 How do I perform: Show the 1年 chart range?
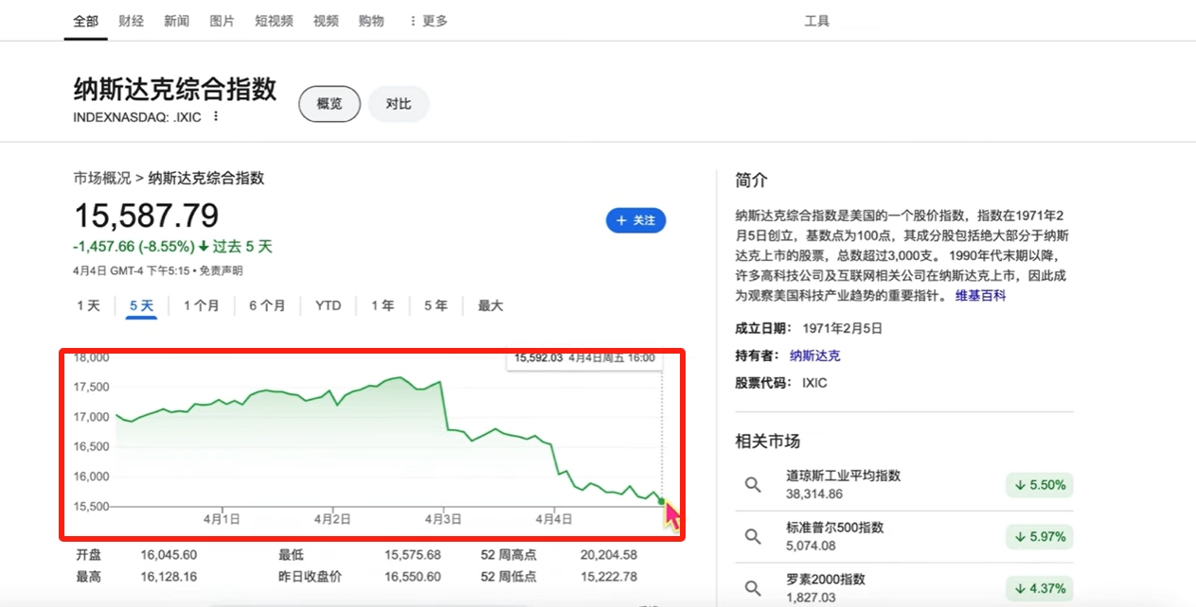pyautogui.click(x=383, y=305)
